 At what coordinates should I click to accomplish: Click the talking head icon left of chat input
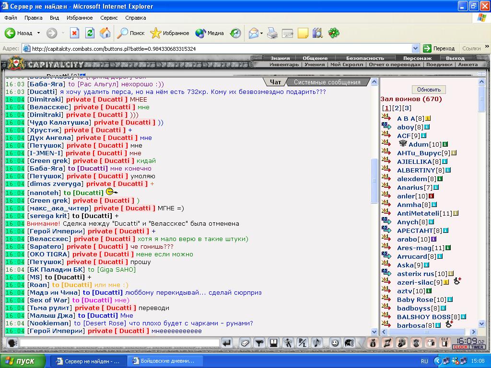pos(12,343)
